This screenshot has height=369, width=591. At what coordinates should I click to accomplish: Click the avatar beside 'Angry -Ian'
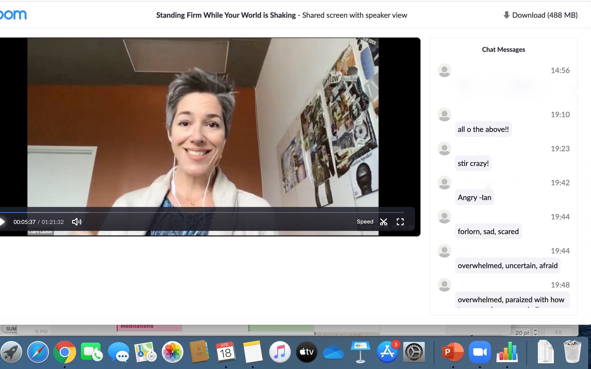coord(444,182)
